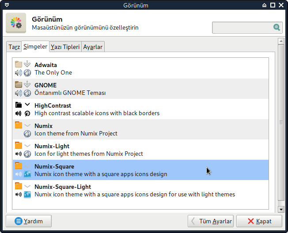Go back to Tüm Ayarlar
Screen dimensions: 288x233
pyautogui.click(x=211, y=221)
